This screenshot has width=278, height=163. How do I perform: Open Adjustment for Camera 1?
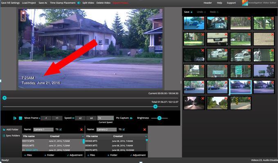point(75,155)
